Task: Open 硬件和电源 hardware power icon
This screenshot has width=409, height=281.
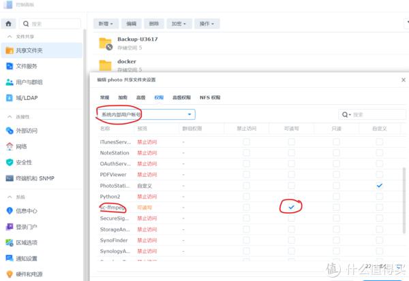Action: [10, 274]
